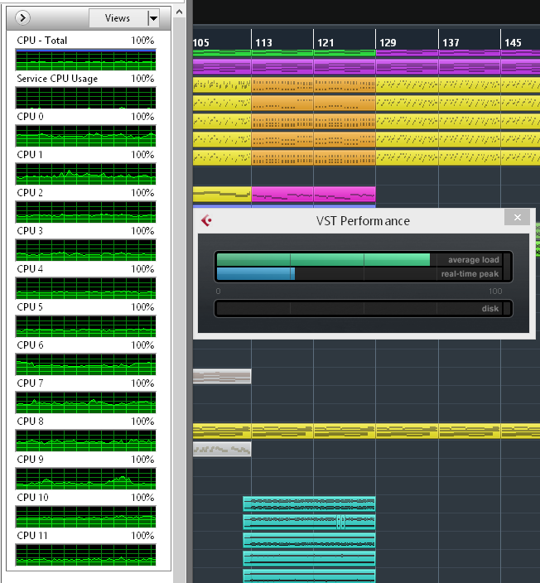Click the CPU 6 graph
Viewport: 540px width, 583px height.
pyautogui.click(x=85, y=364)
